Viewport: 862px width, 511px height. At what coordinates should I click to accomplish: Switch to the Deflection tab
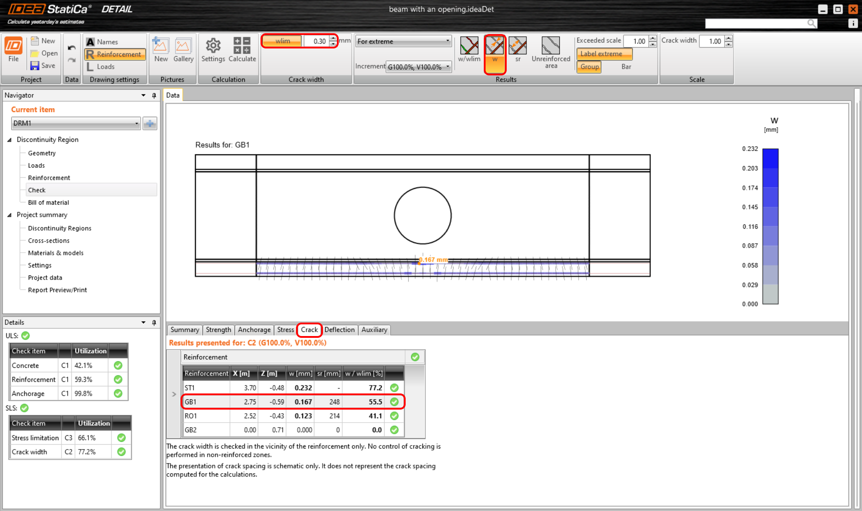coord(339,330)
